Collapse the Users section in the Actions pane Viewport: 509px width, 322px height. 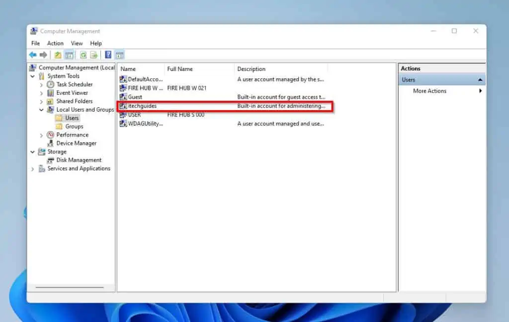(480, 79)
